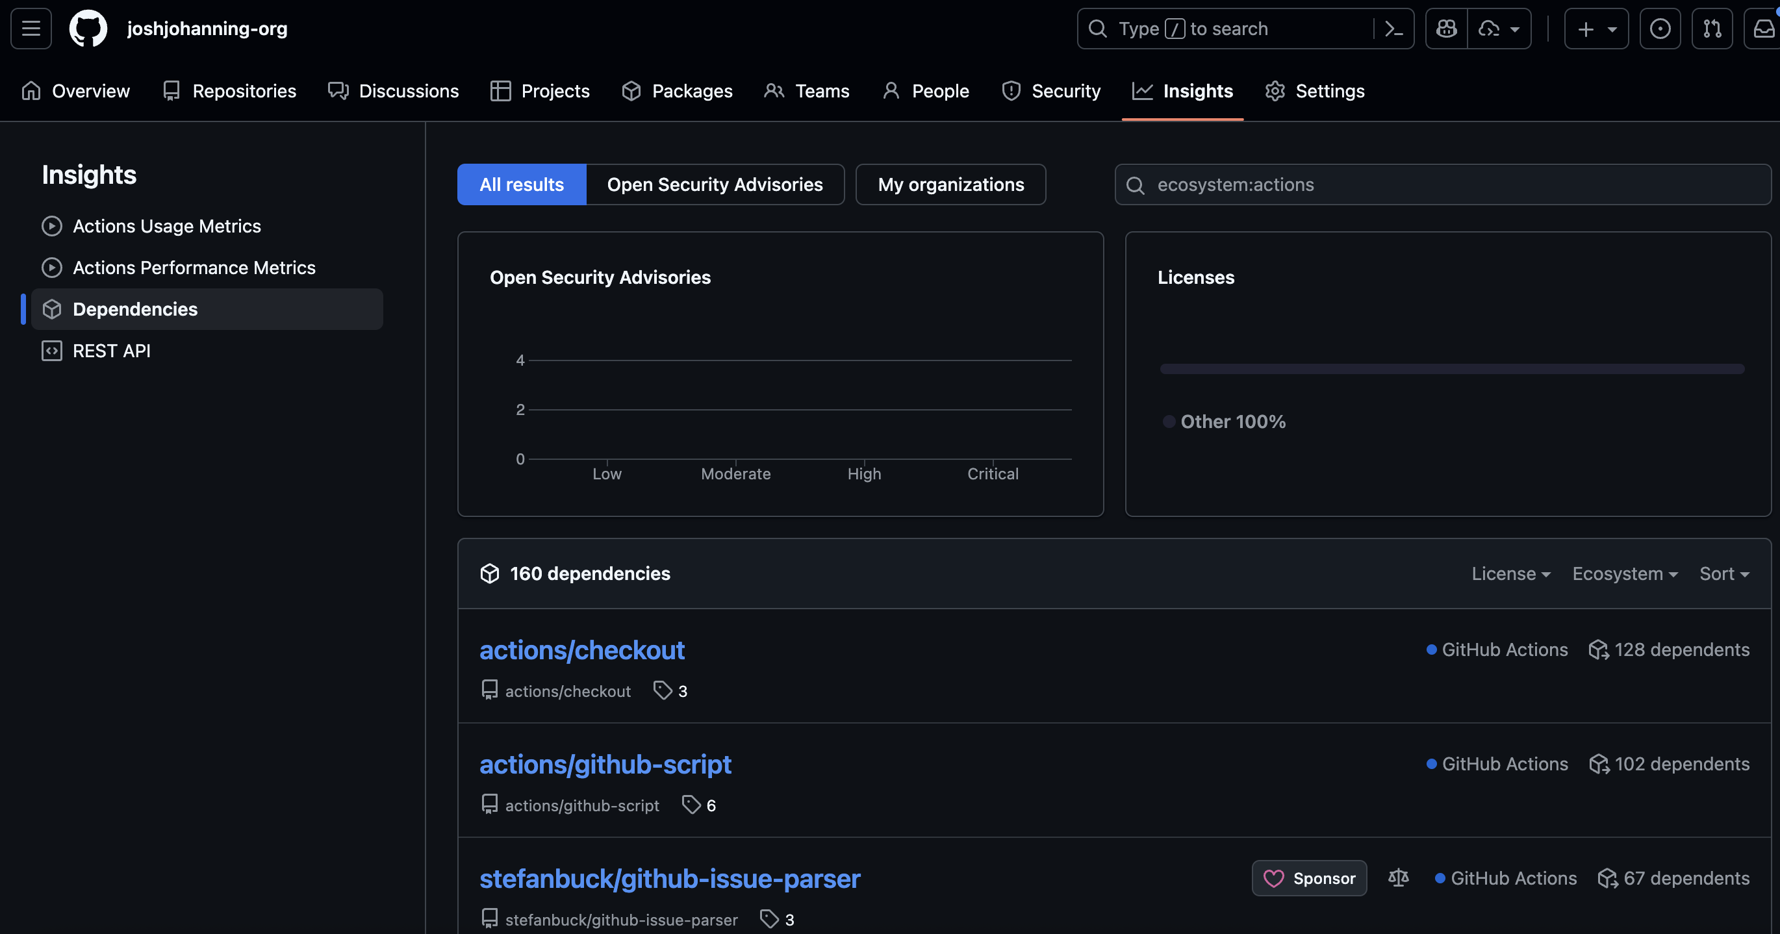This screenshot has width=1780, height=934.
Task: Click the actions/checkout versions tag icon
Action: click(x=663, y=691)
